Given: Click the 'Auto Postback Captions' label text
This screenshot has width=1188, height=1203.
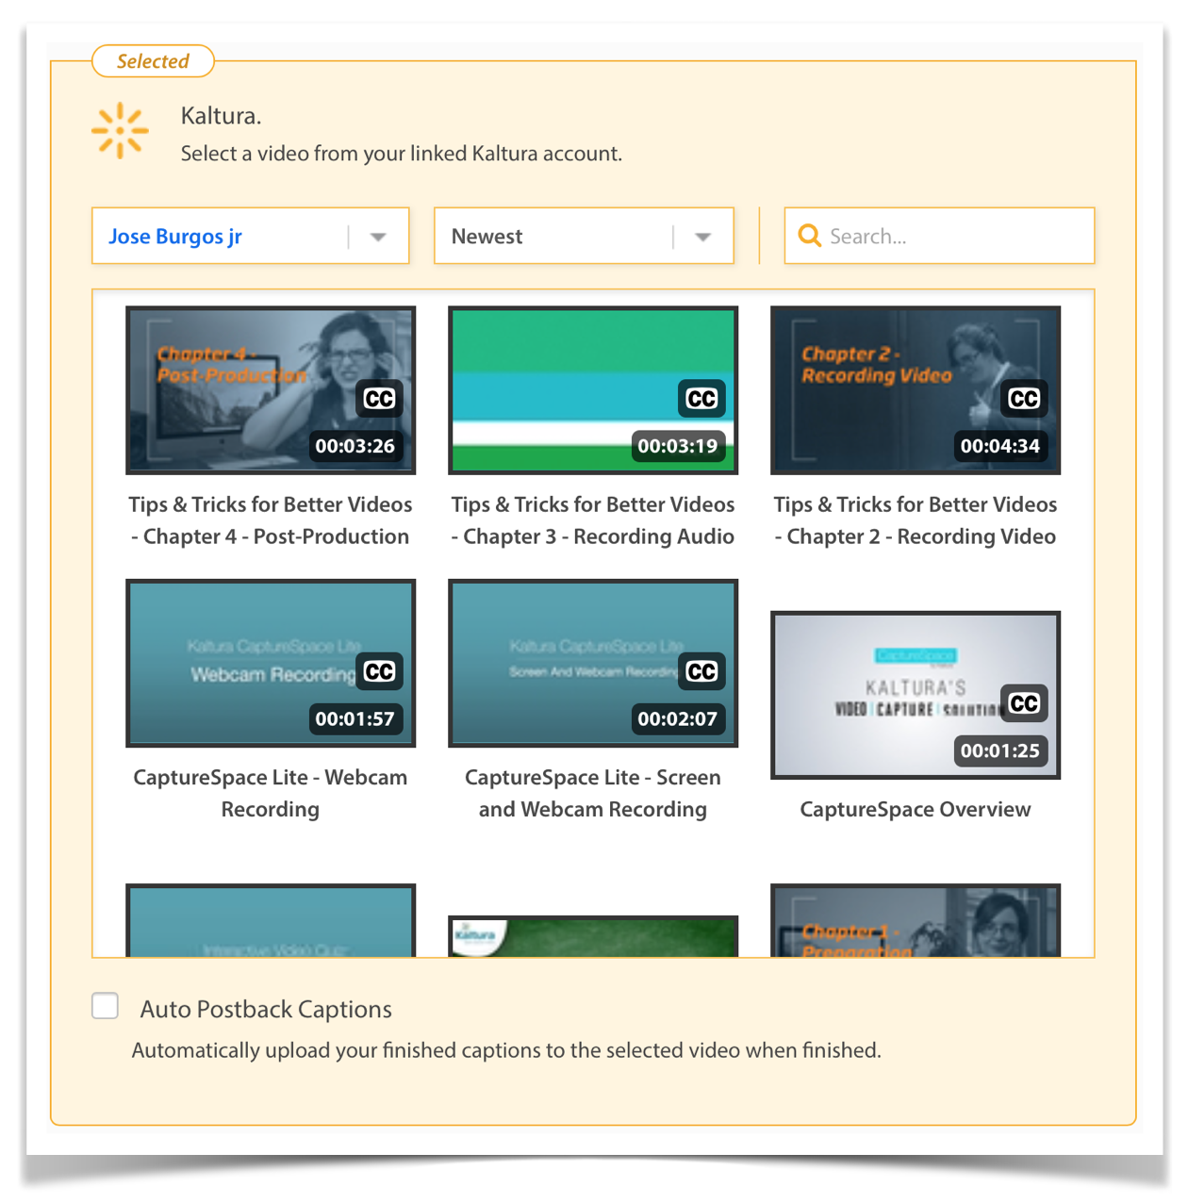Looking at the screenshot, I should (x=266, y=1009).
